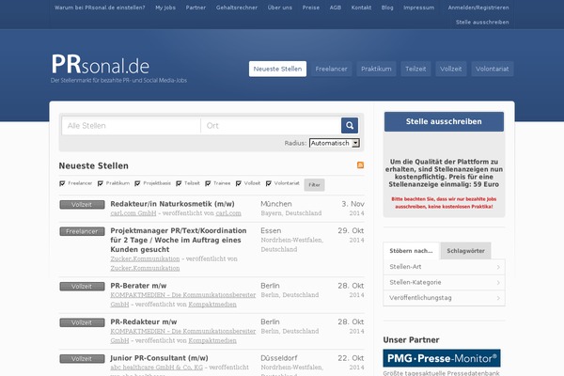Click carl.com GmbH company link
The image size is (564, 376).
point(133,213)
